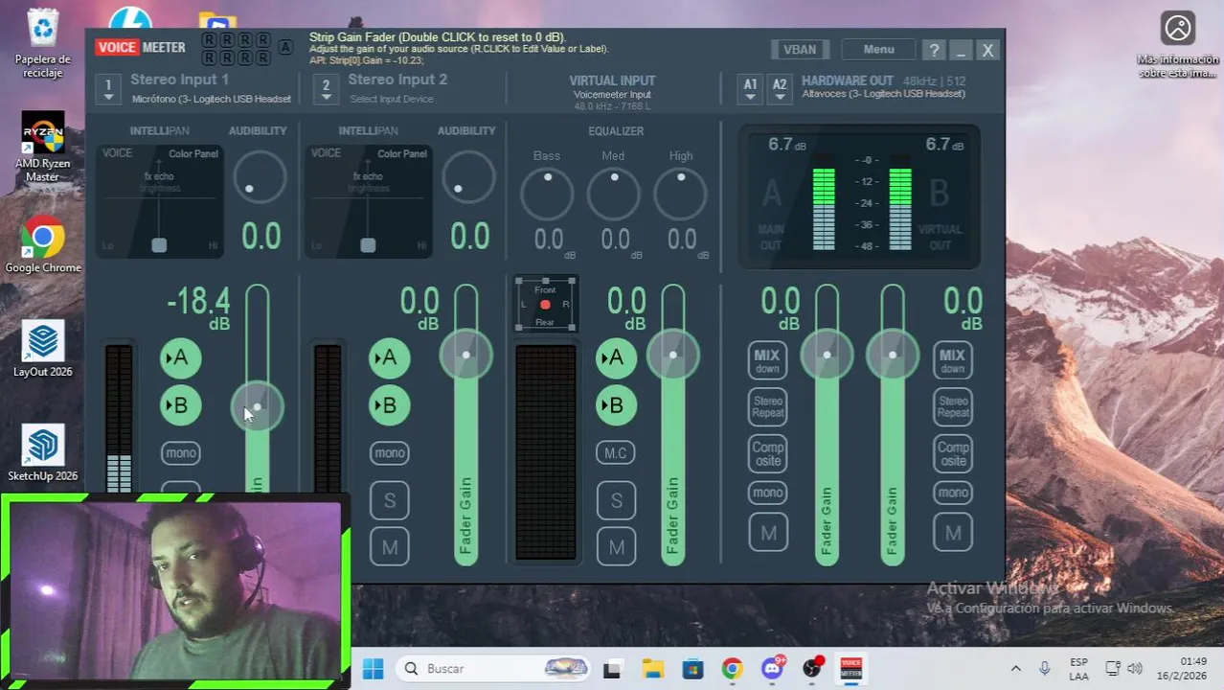Toggle Stereo Repeat on bus A
The image size is (1224, 690).
click(x=767, y=406)
